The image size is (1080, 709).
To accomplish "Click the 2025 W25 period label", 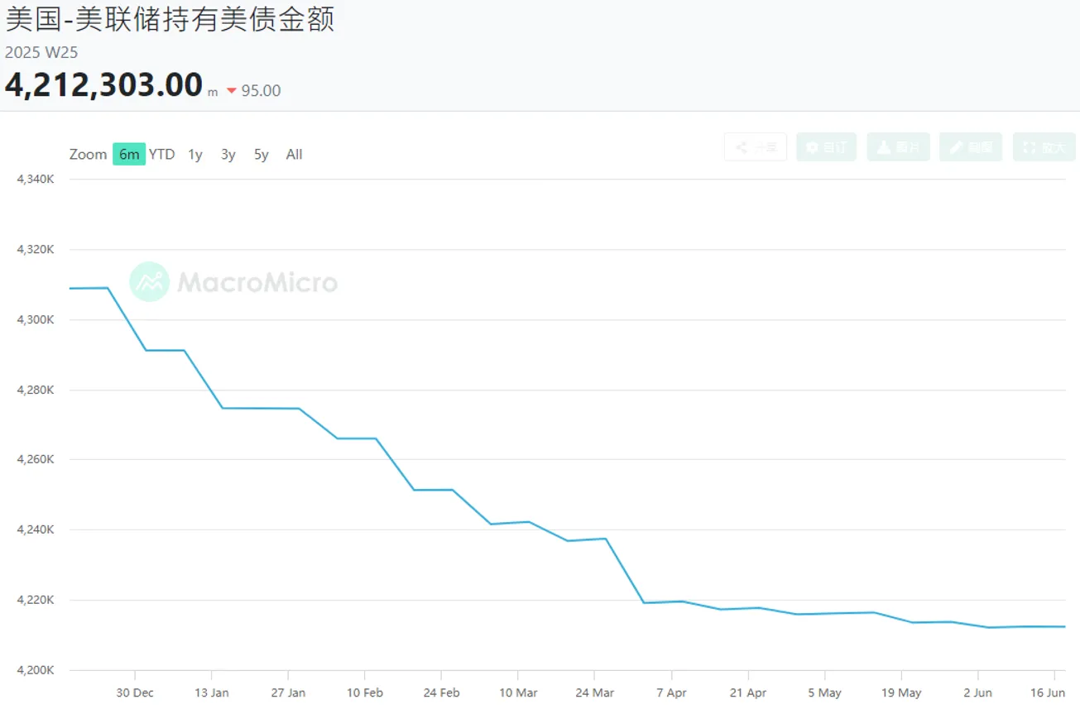I will tap(41, 52).
